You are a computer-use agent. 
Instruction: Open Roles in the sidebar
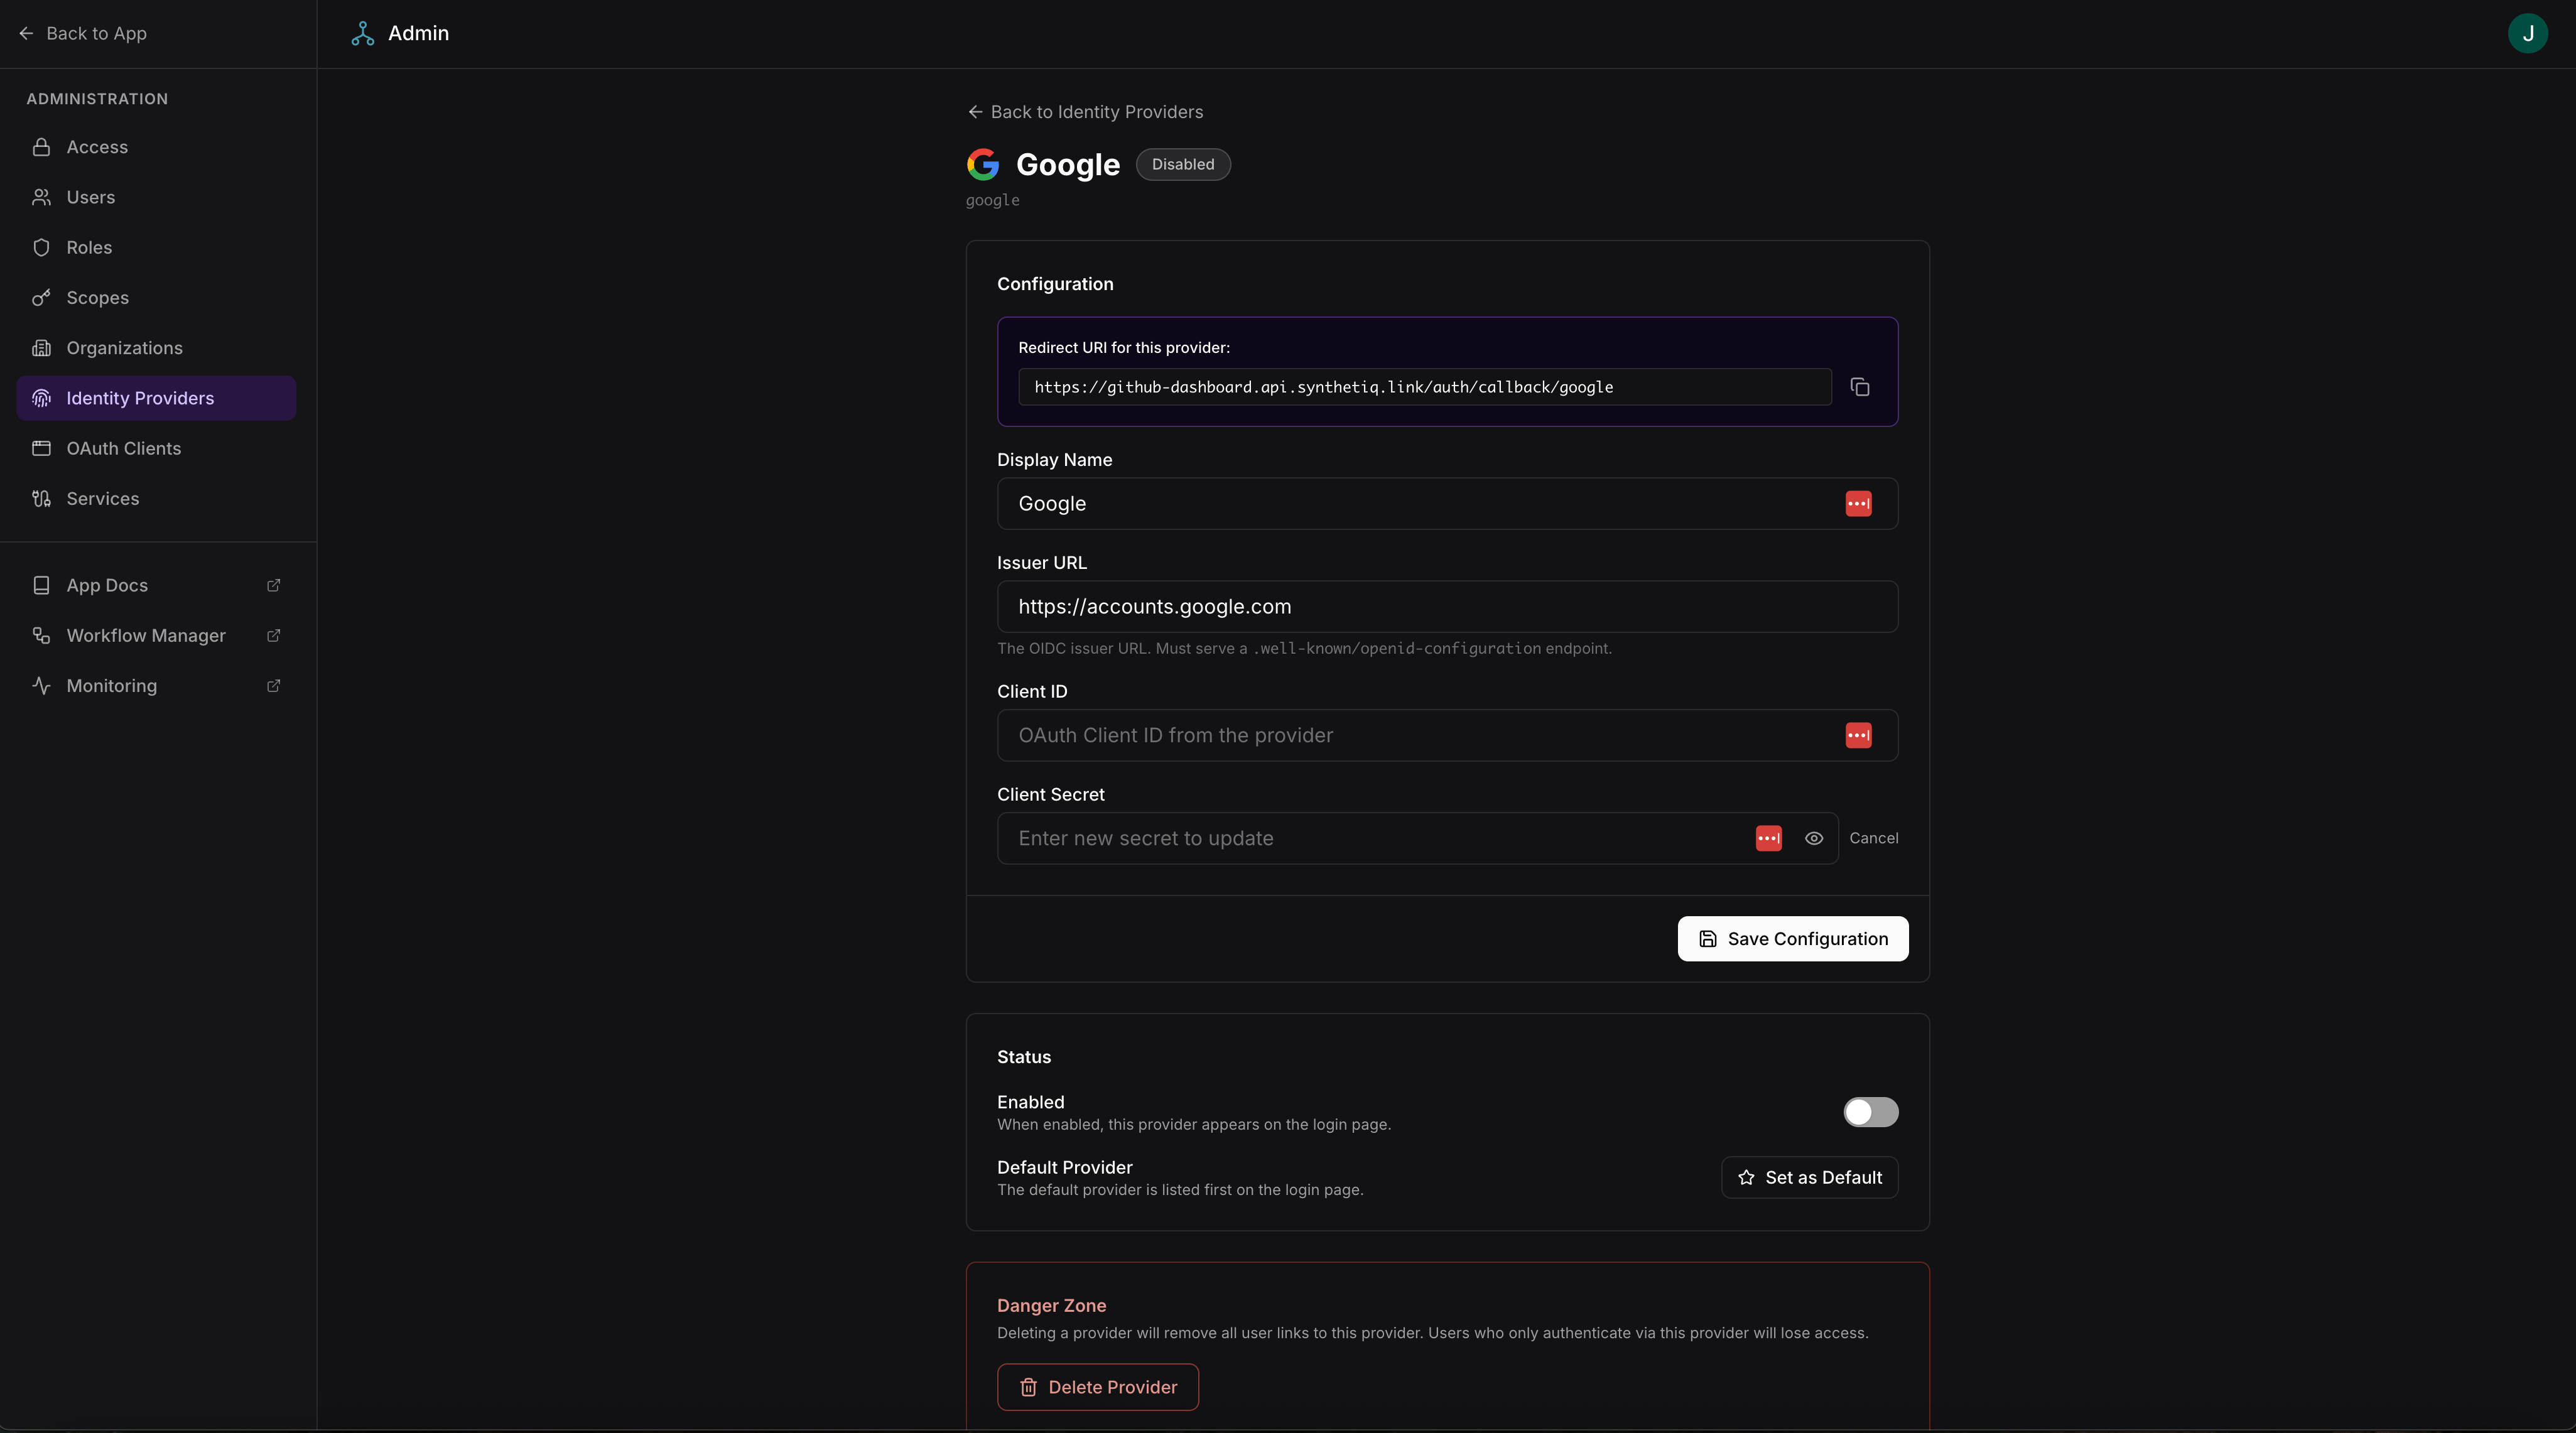tap(156, 247)
